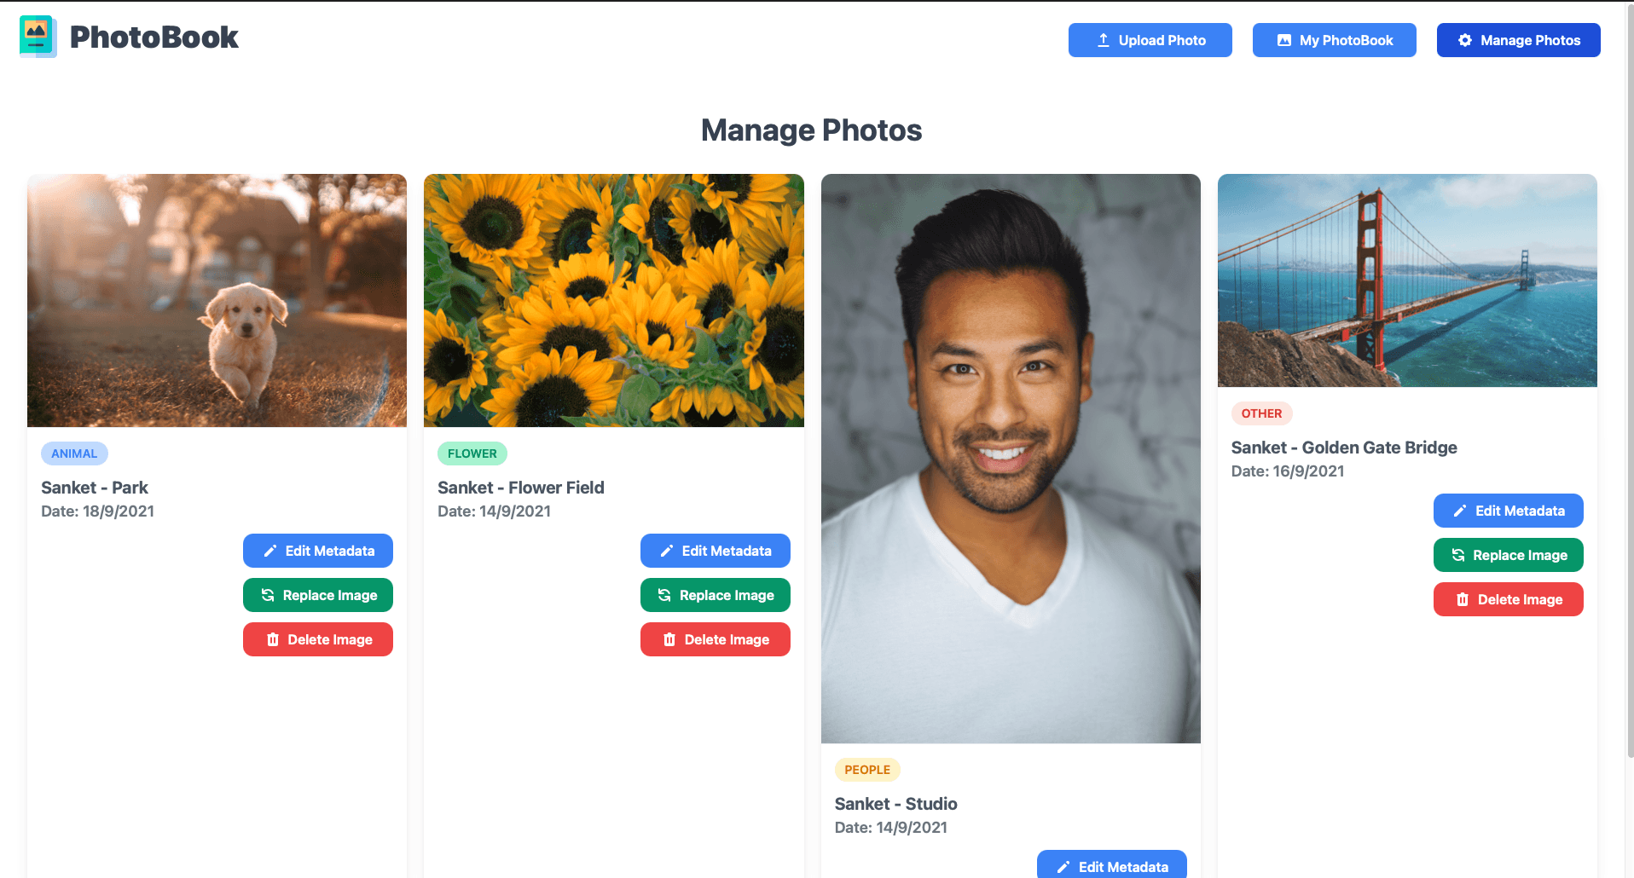The width and height of the screenshot is (1634, 878).
Task: Click pencil icon for Sanket - Studio
Action: click(1063, 867)
